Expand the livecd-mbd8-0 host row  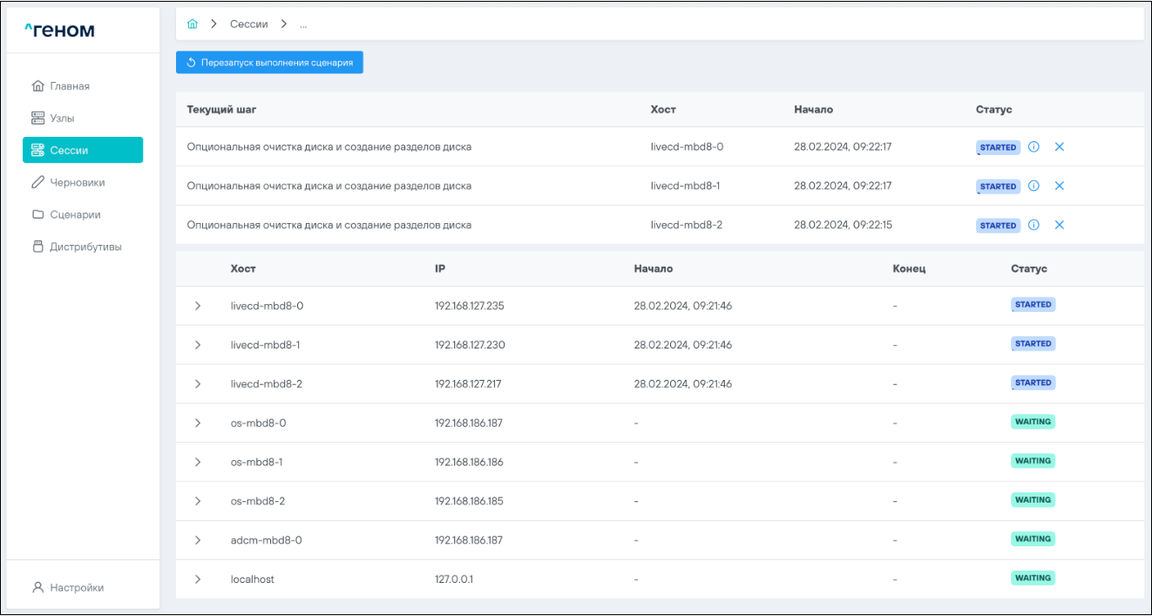pyautogui.click(x=198, y=306)
